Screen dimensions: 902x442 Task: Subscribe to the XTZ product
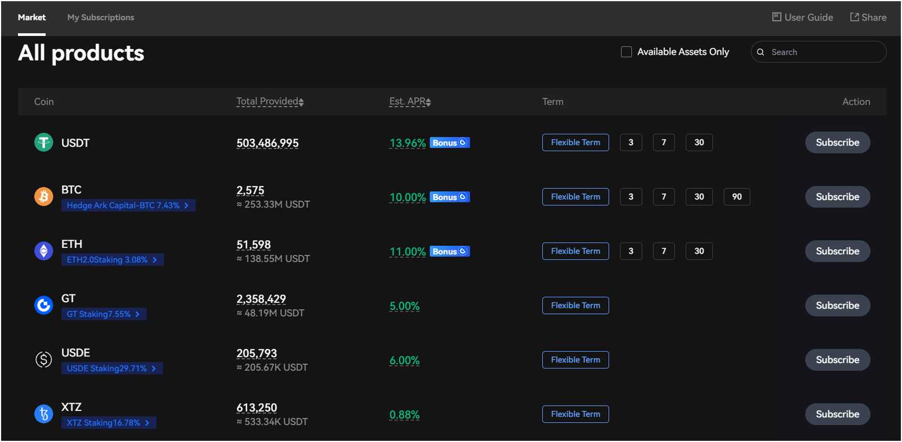(x=837, y=414)
